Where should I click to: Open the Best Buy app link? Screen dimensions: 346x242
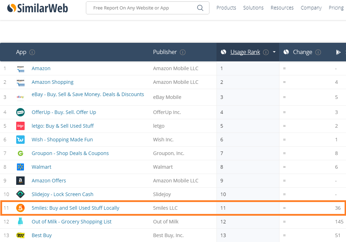pyautogui.click(x=42, y=235)
